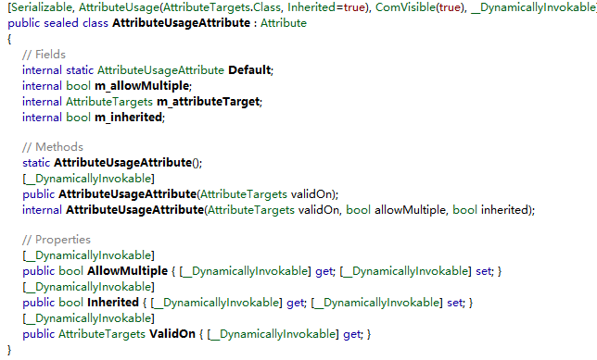Open the AttributeTargets type of ValidOn
This screenshot has height=360, width=597.
coord(102,334)
